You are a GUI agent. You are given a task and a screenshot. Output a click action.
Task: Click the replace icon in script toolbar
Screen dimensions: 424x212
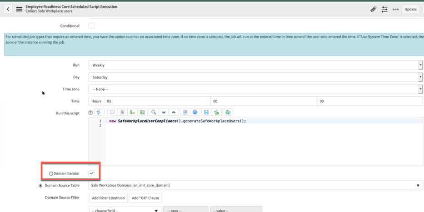[x=132, y=112]
